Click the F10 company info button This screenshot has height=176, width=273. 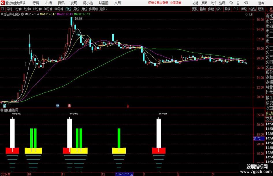coord(236,9)
